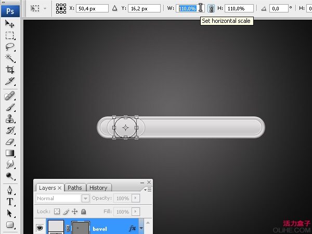
Task: Select the Smudge tool
Action: pyautogui.click(x=9, y=164)
